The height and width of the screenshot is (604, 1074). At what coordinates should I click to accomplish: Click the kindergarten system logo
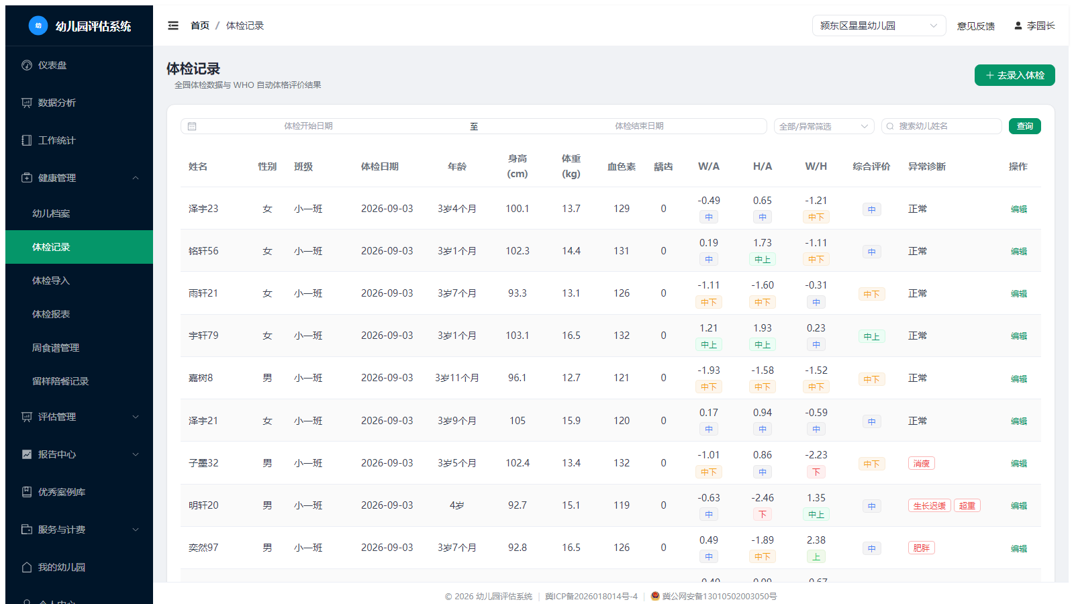coord(38,26)
